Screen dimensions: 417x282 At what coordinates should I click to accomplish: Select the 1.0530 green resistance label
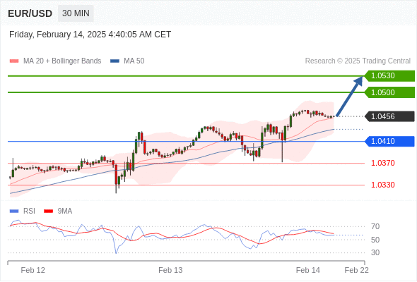(389, 76)
